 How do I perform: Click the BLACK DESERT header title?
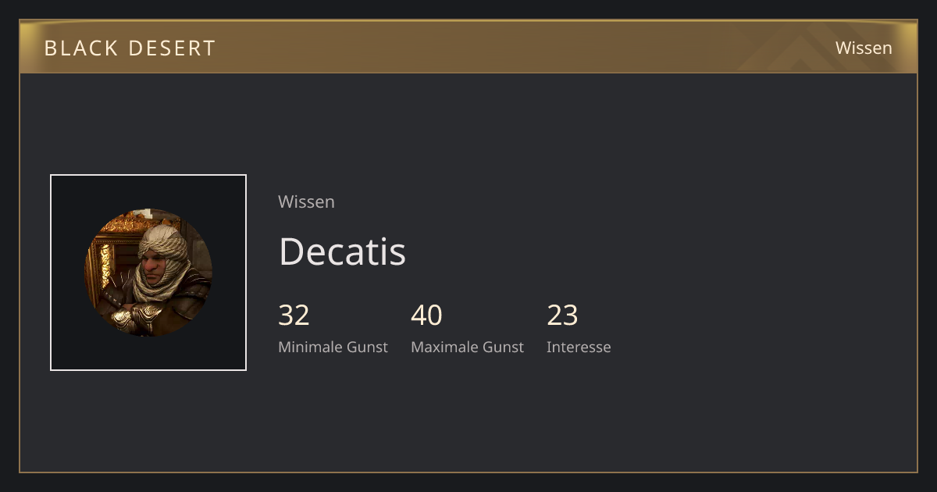point(130,48)
